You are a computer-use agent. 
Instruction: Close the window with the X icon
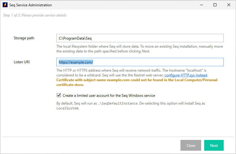pyautogui.click(x=228, y=5)
